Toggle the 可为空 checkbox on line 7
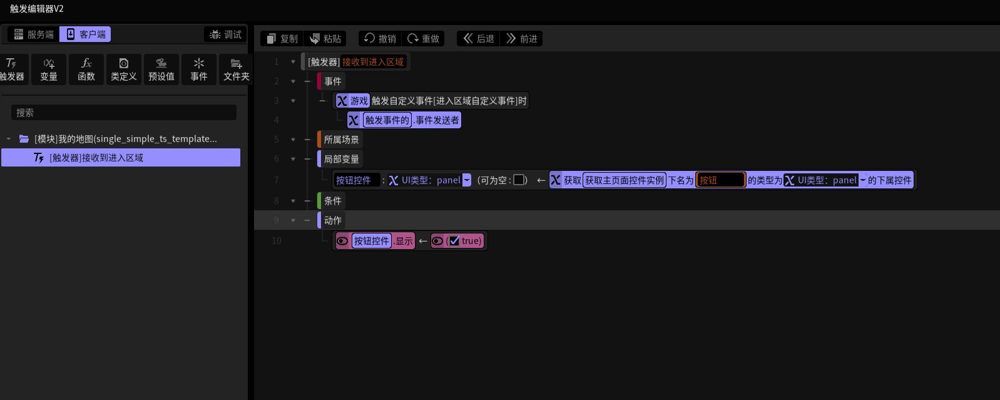The width and height of the screenshot is (1000, 400). tap(519, 180)
